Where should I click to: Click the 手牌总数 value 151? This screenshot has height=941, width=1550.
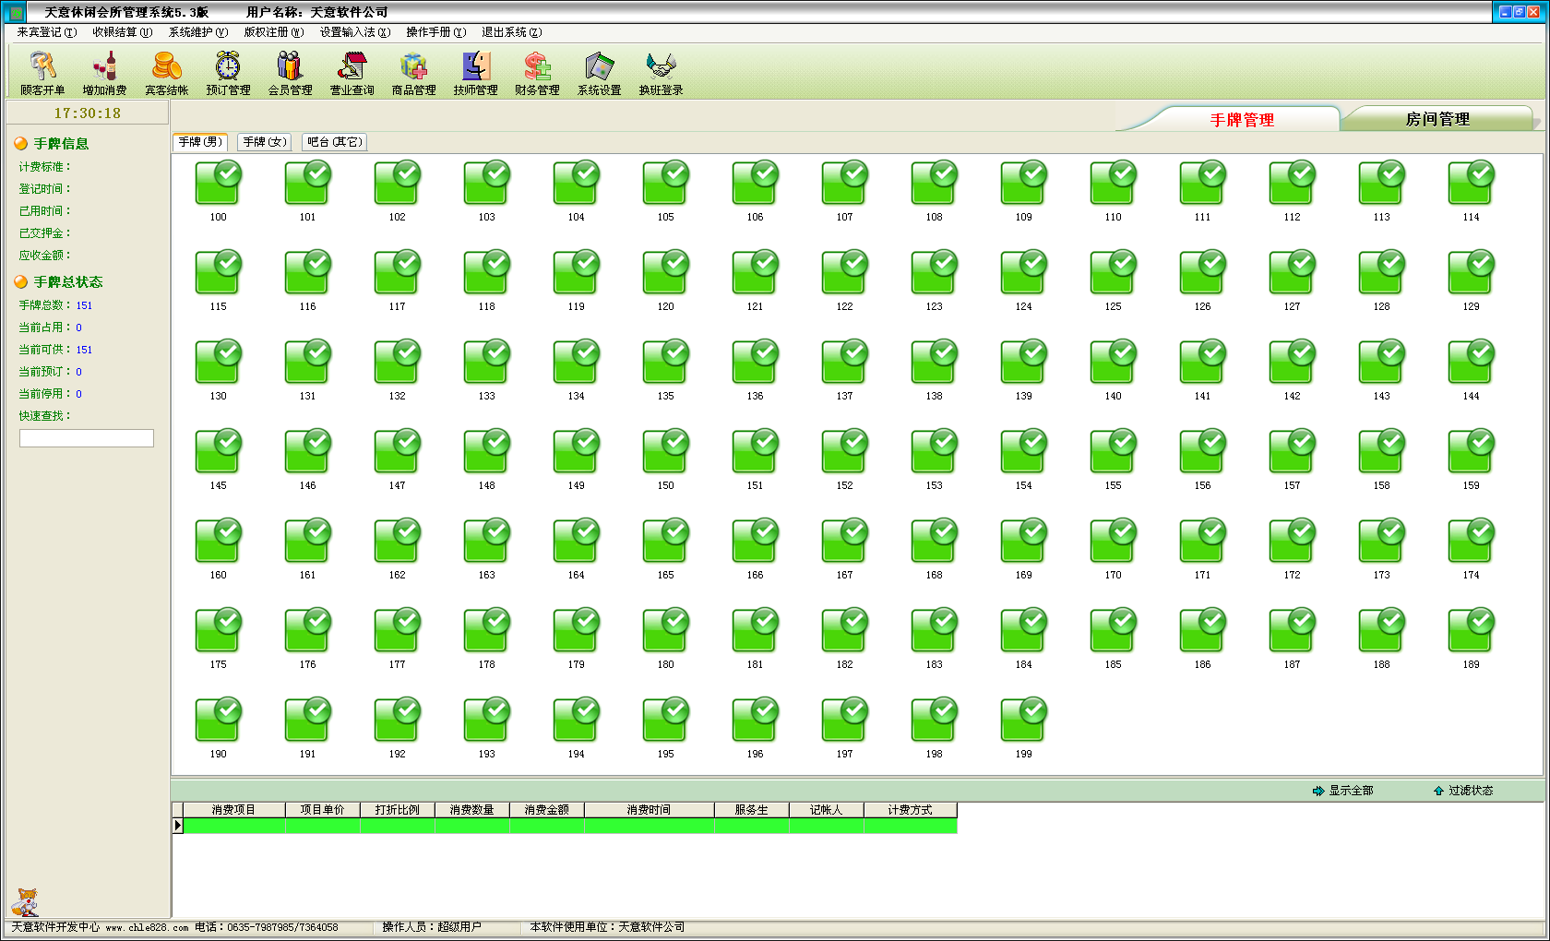coord(84,305)
